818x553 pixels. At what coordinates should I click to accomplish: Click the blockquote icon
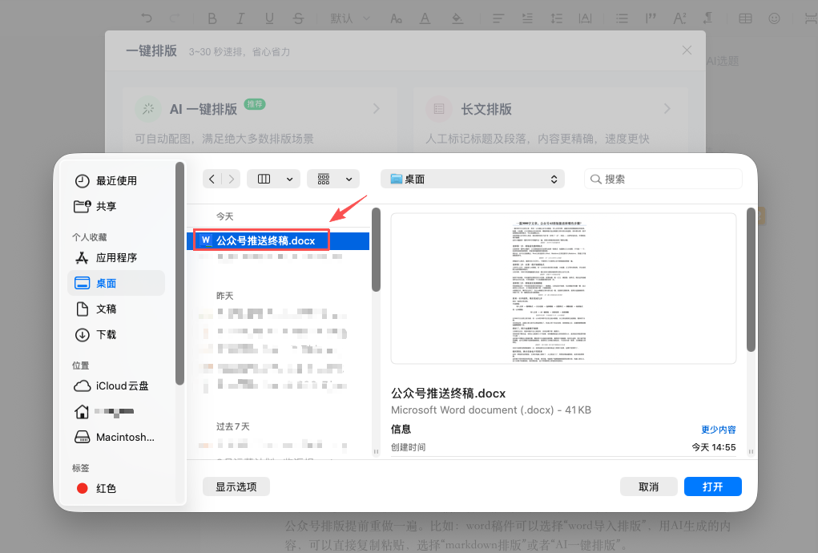[651, 18]
